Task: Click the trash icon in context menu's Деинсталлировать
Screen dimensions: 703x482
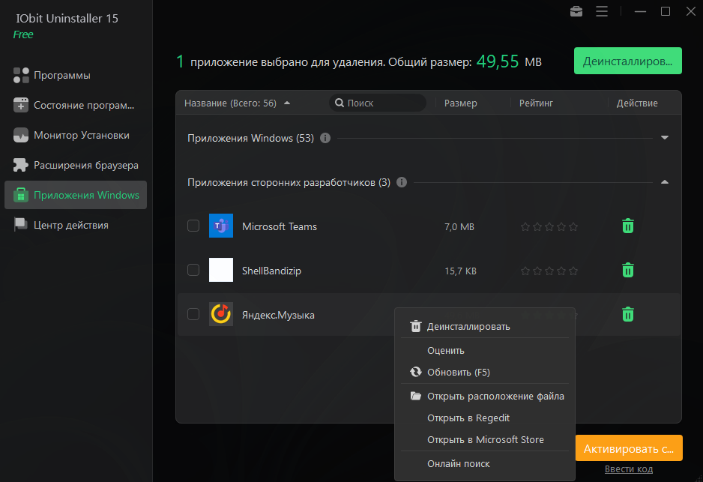Action: [x=416, y=326]
